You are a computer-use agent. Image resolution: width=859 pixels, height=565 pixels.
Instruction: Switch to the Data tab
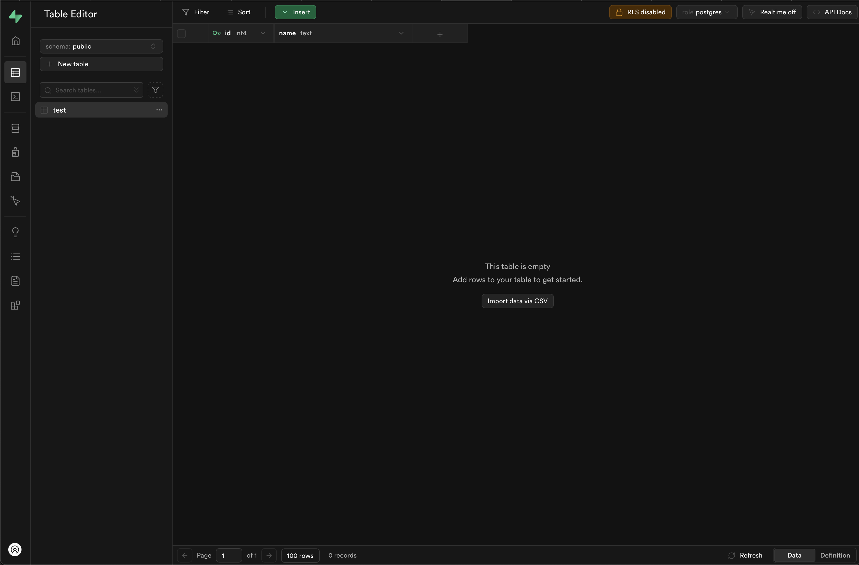pyautogui.click(x=794, y=555)
